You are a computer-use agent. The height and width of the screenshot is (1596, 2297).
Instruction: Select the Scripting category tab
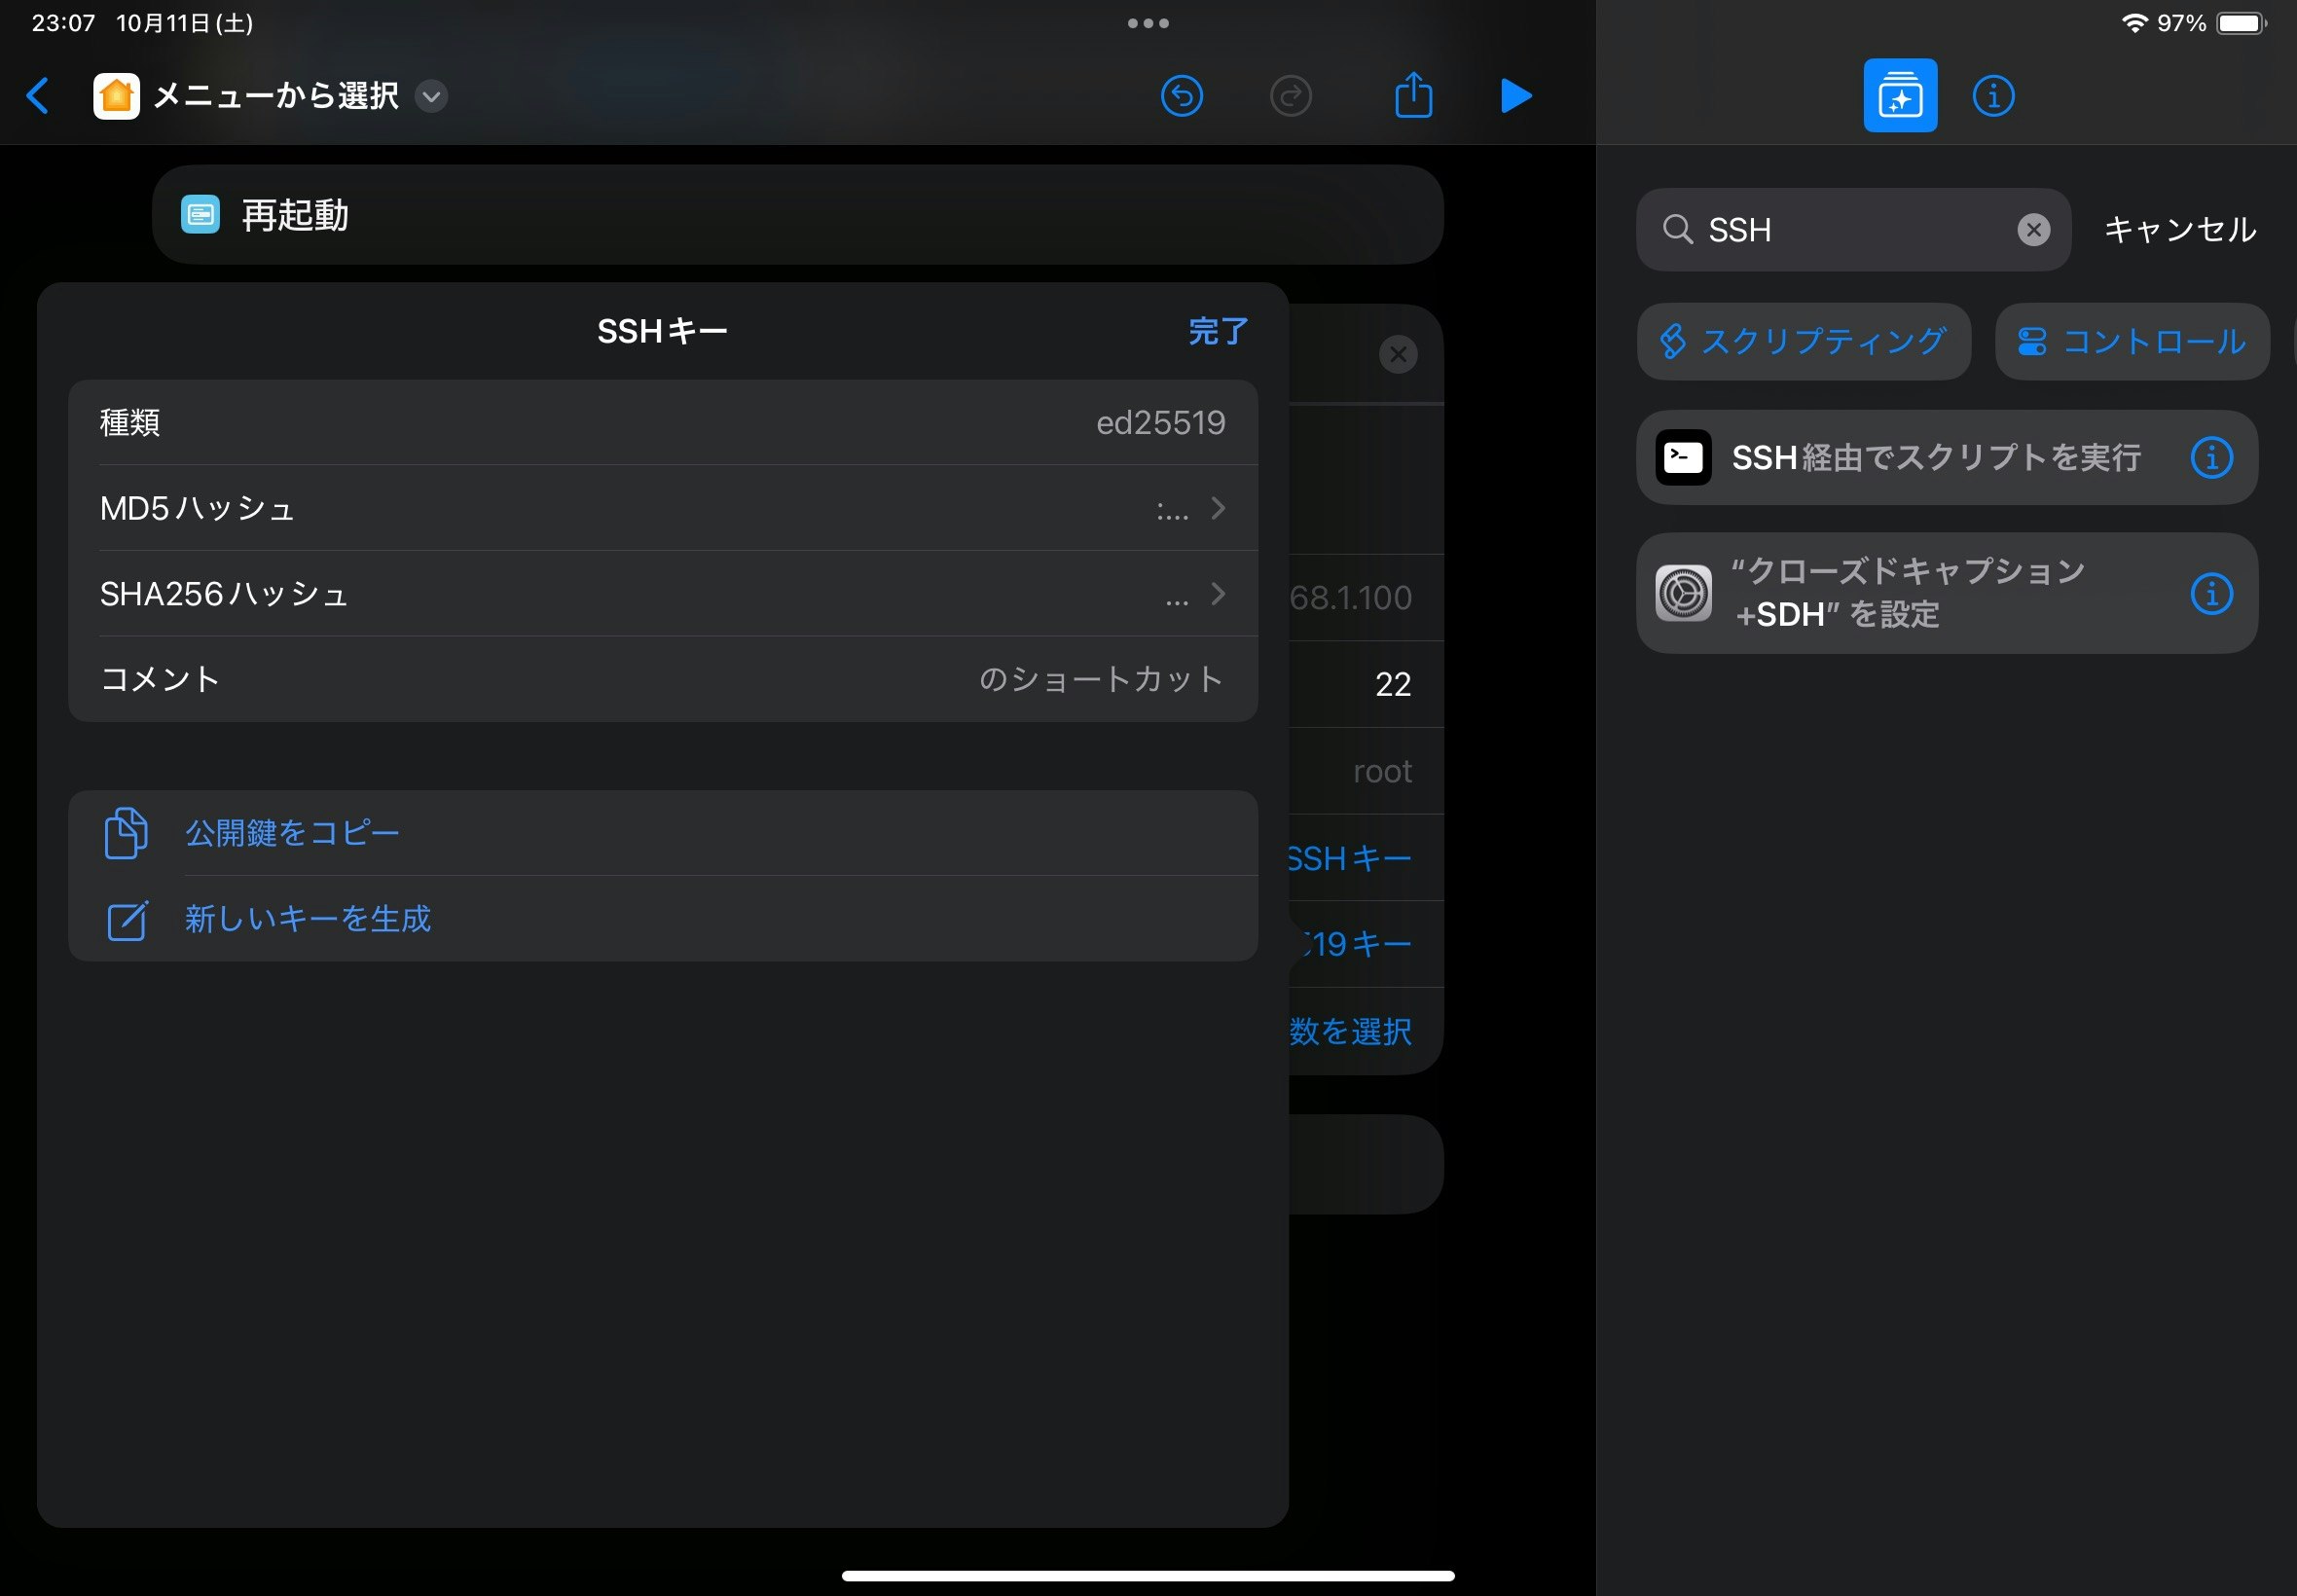point(1803,342)
